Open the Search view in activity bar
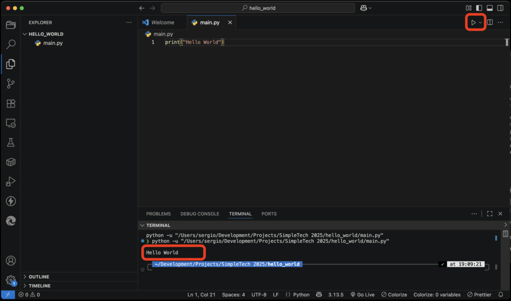The width and height of the screenshot is (511, 301). [11, 44]
